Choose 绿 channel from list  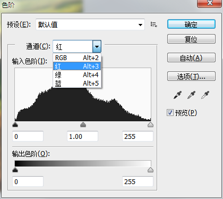77,74
